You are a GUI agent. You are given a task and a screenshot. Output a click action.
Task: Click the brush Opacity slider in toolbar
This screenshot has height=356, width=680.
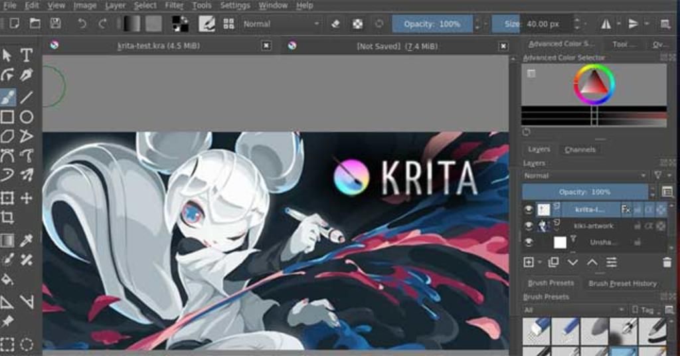432,24
